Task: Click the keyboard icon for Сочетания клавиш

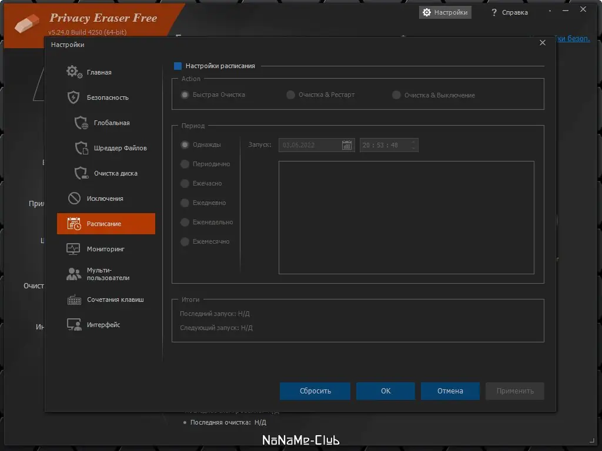Action: click(74, 299)
